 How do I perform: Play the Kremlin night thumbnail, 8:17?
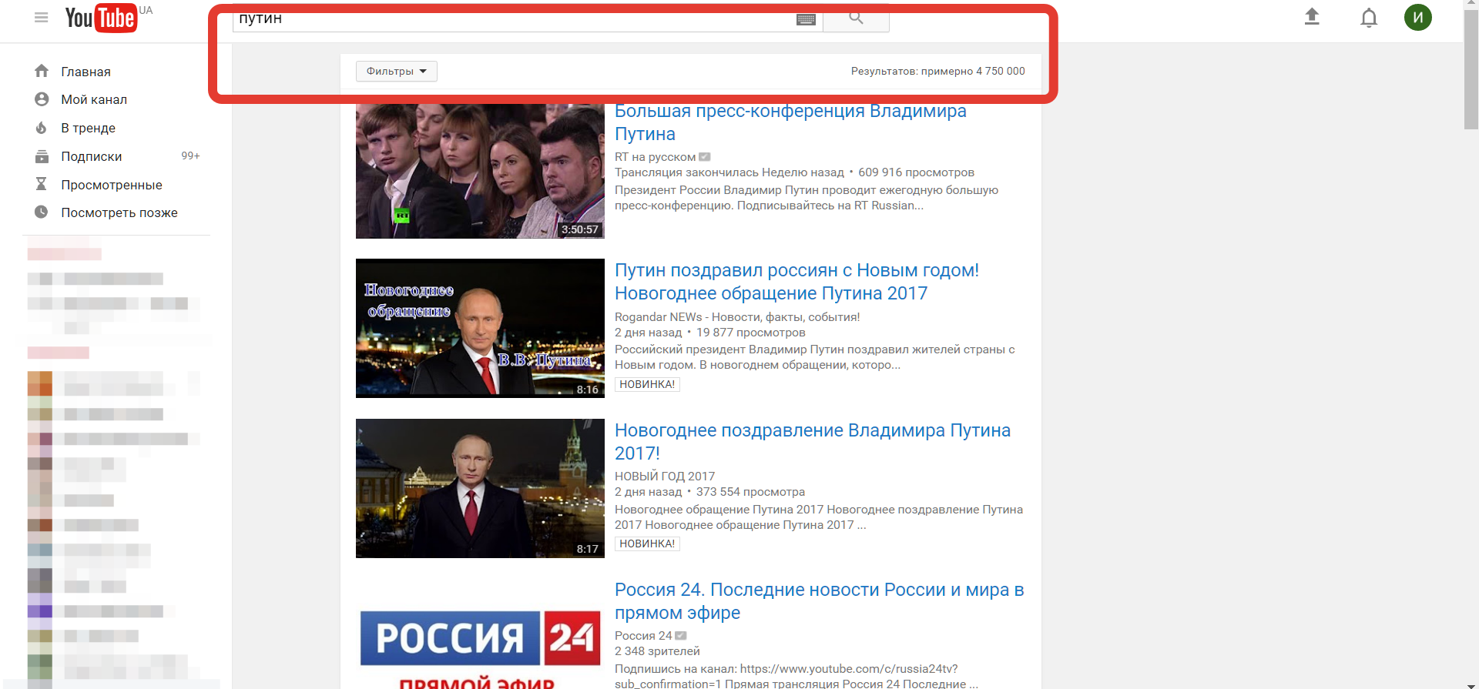[480, 488]
